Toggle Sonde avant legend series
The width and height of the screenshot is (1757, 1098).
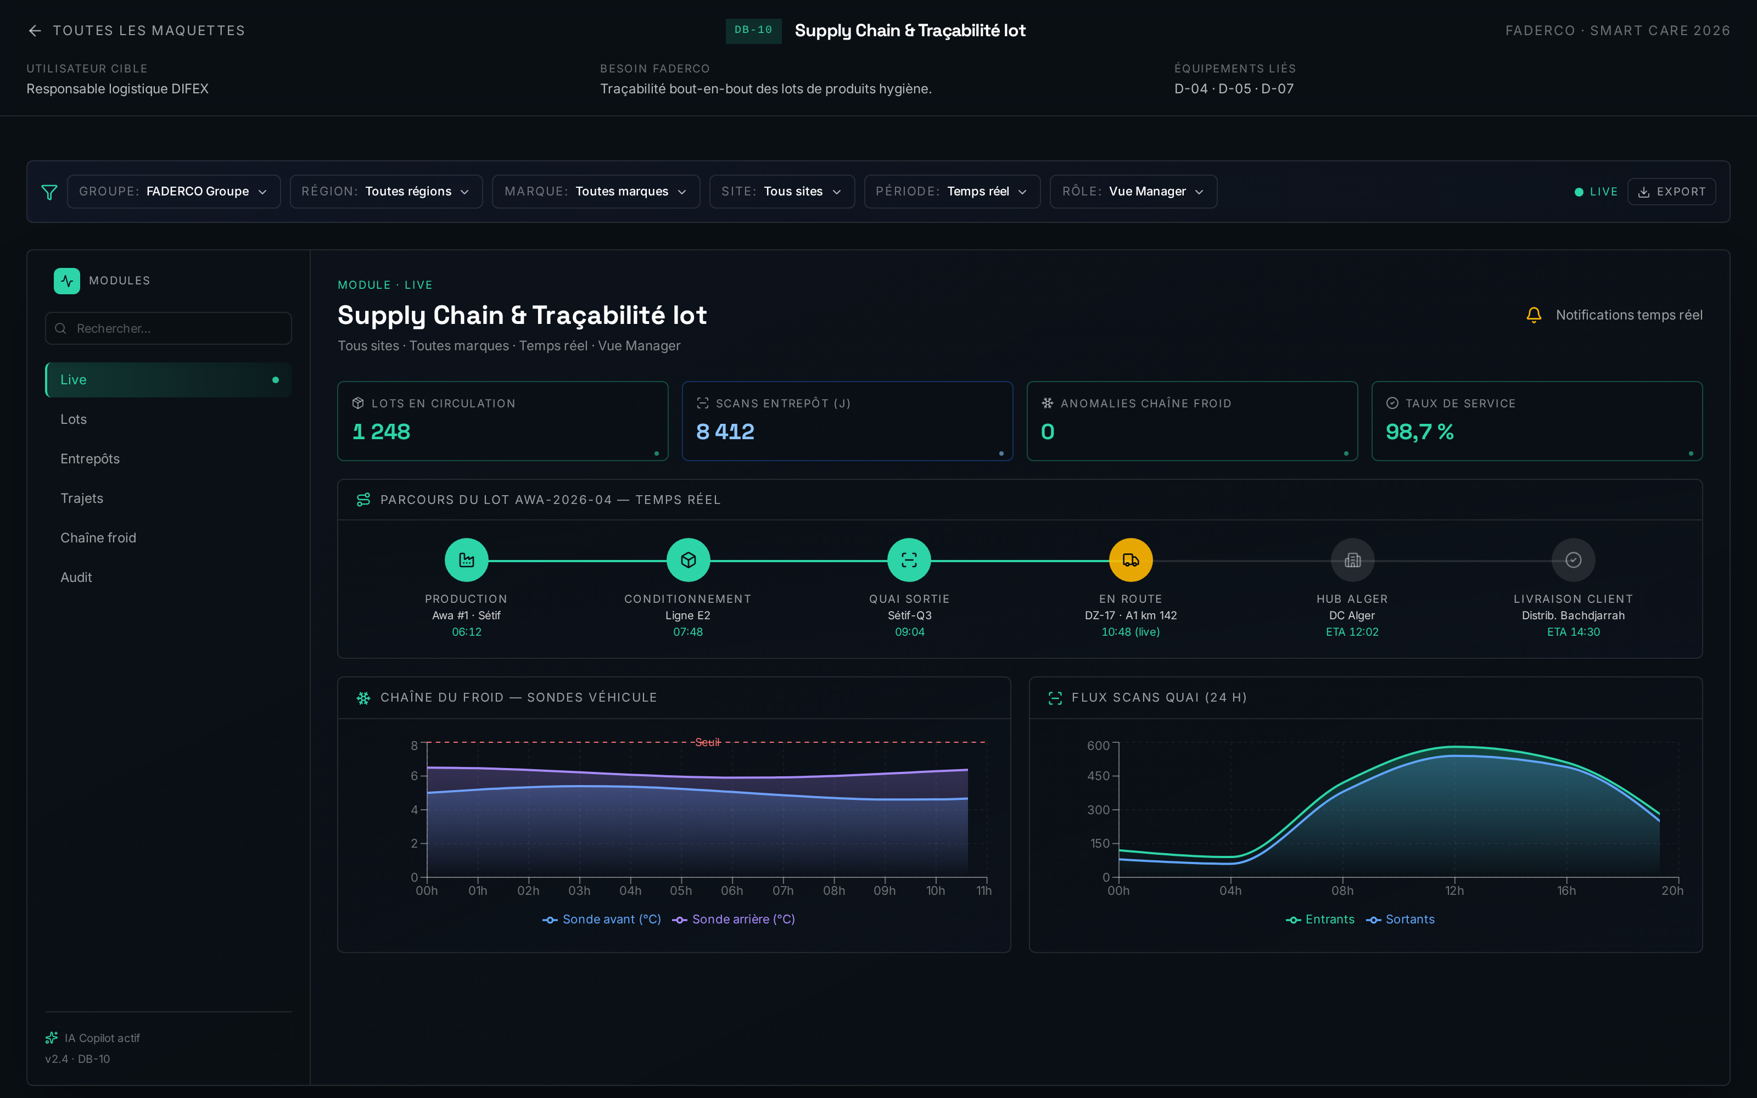coord(601,920)
